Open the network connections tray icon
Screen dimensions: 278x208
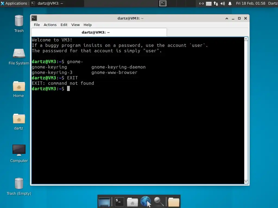click(x=216, y=3)
